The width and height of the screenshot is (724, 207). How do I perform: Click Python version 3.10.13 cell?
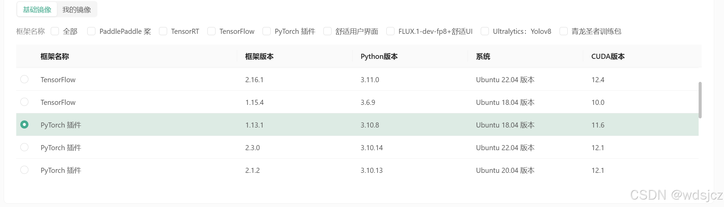[x=371, y=170]
